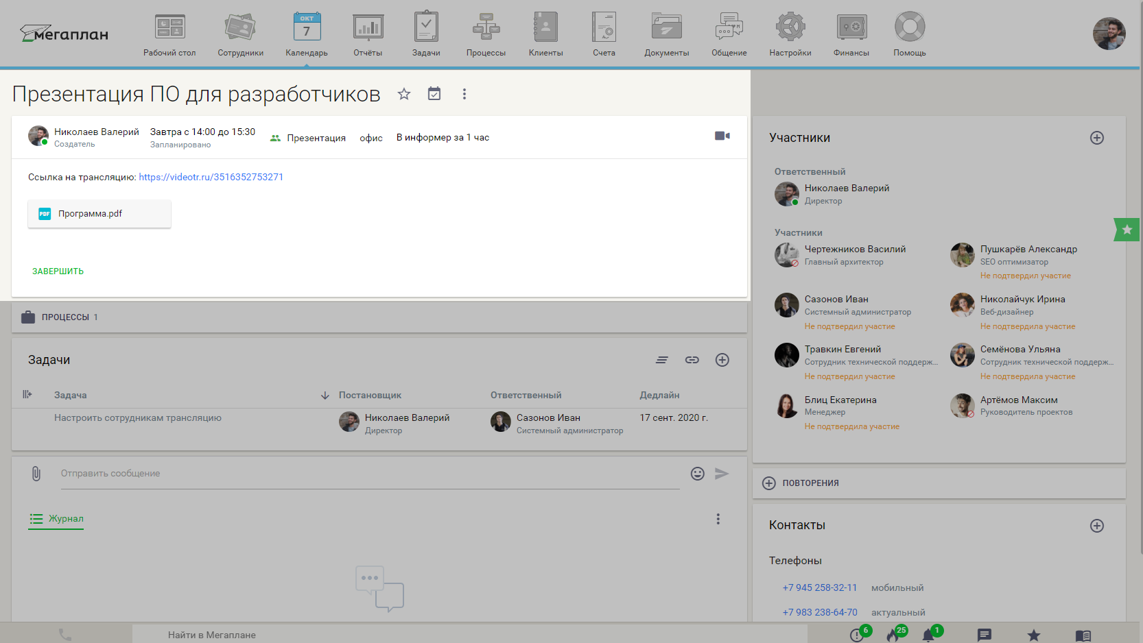Open Клиенты section

point(545,34)
